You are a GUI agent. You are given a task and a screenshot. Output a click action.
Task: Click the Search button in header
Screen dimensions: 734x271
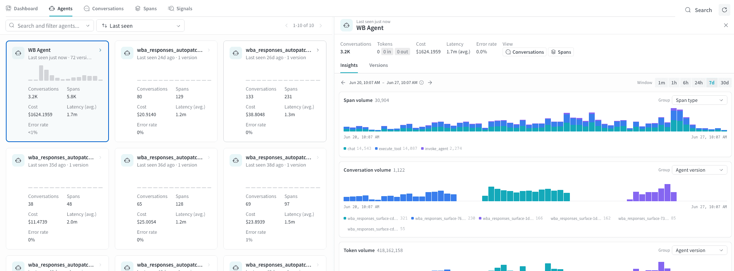[x=699, y=10]
